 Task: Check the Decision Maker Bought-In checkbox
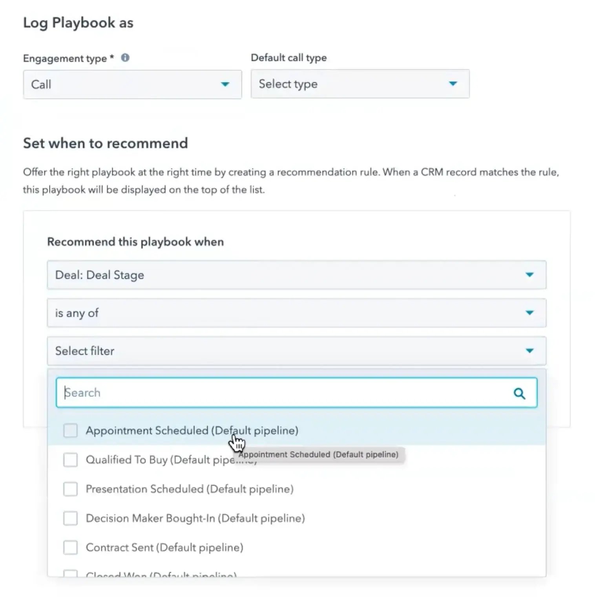coord(70,518)
